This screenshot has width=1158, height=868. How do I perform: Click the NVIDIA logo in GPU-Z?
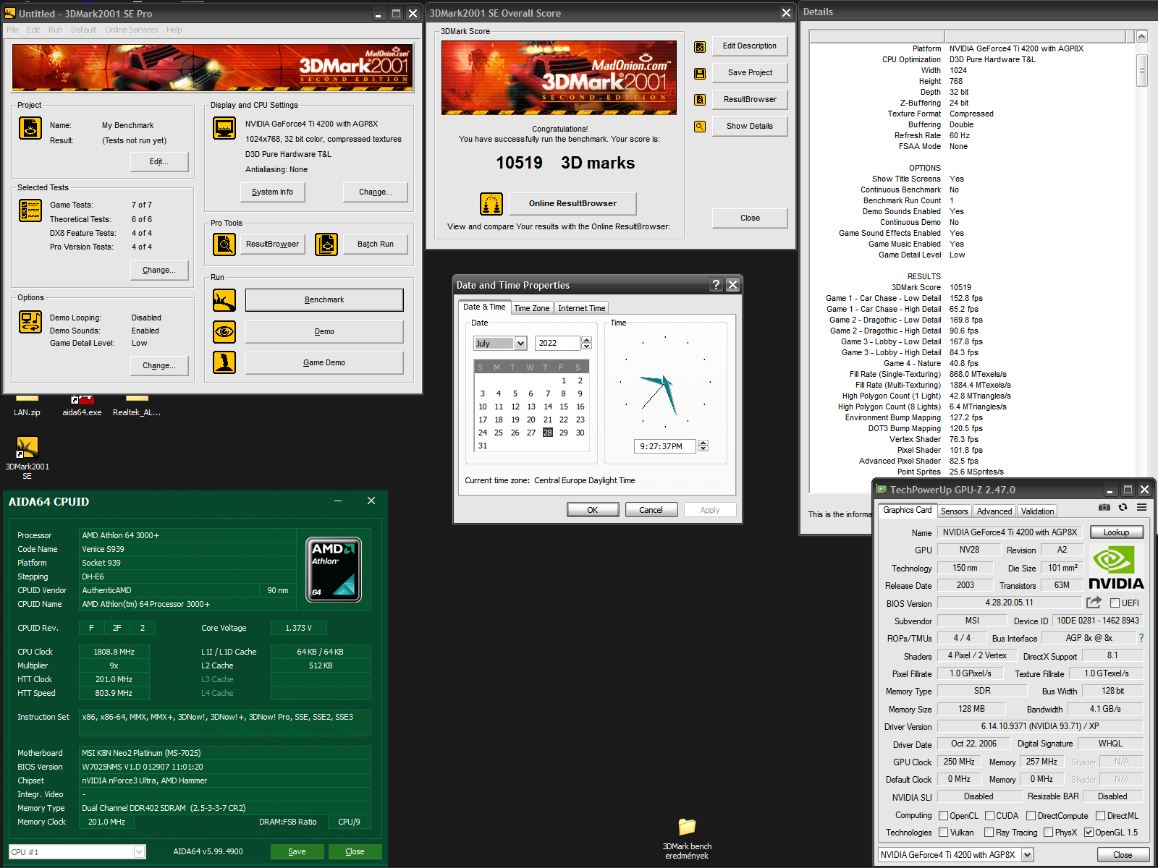point(1116,569)
